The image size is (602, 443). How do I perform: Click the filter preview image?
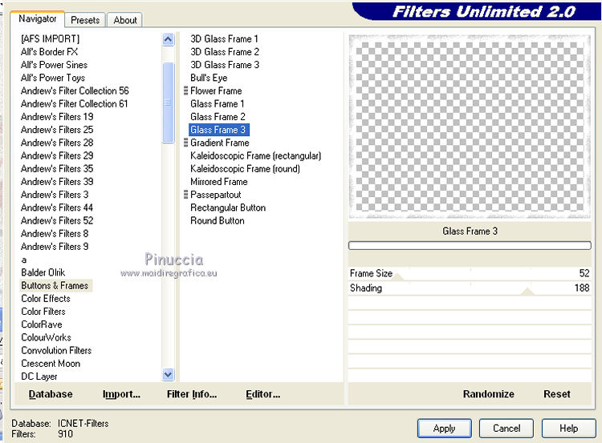470,127
